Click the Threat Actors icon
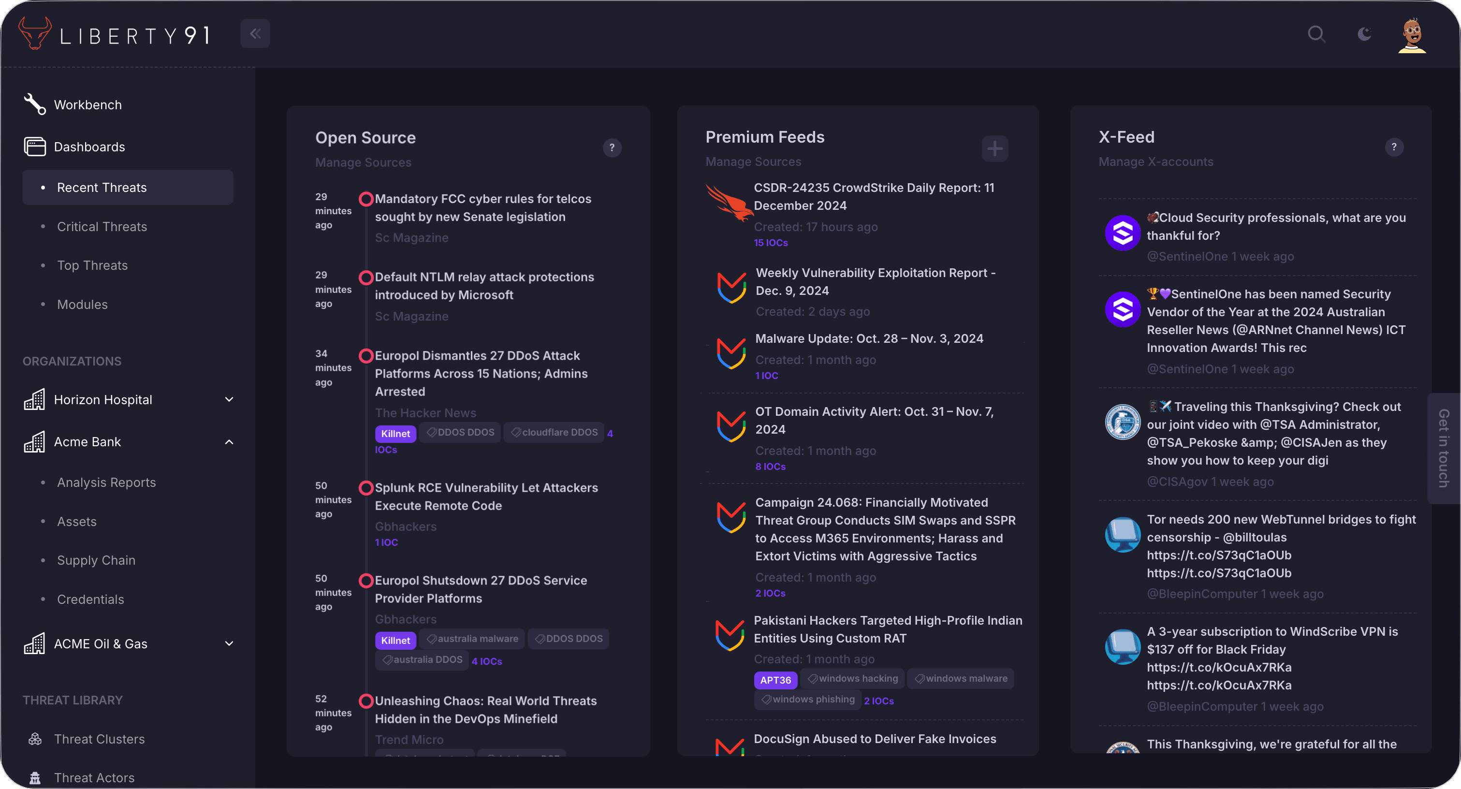The height and width of the screenshot is (789, 1461). tap(35, 778)
